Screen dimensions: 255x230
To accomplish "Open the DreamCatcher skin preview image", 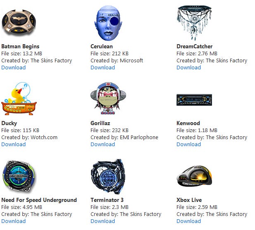I will tap(194, 23).
